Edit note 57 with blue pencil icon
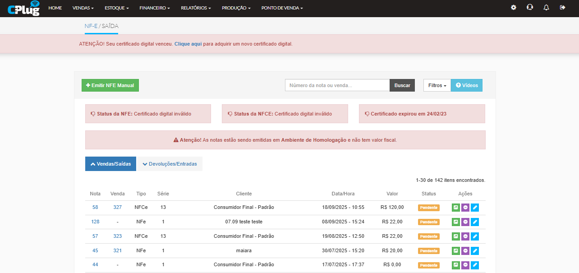579x273 pixels. click(475, 236)
